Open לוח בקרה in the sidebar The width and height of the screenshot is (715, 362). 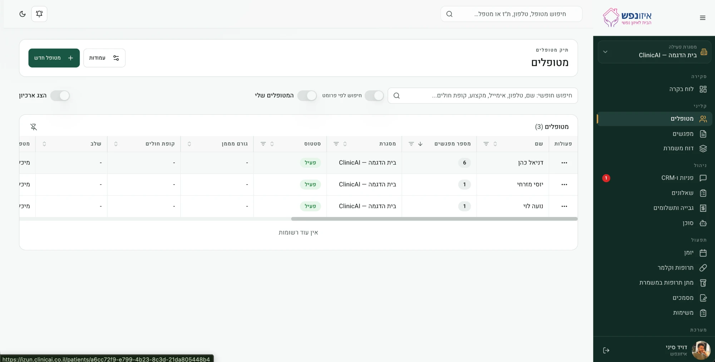point(654,89)
